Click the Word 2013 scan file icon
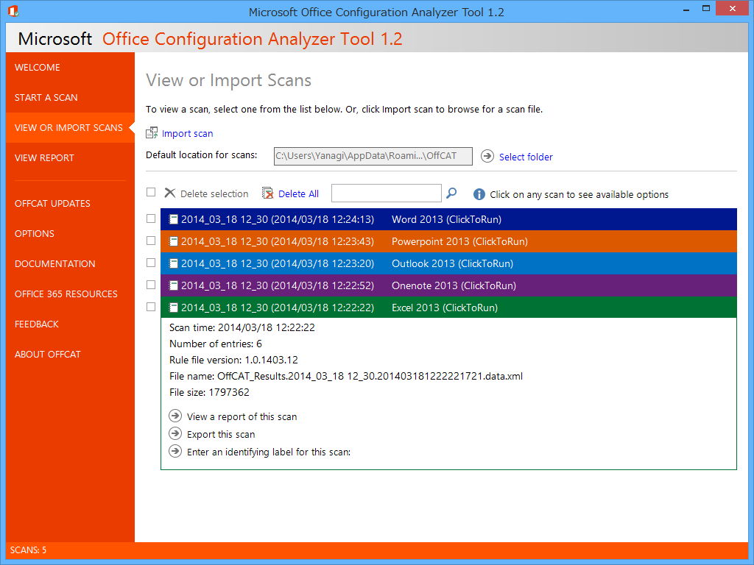 tap(174, 219)
